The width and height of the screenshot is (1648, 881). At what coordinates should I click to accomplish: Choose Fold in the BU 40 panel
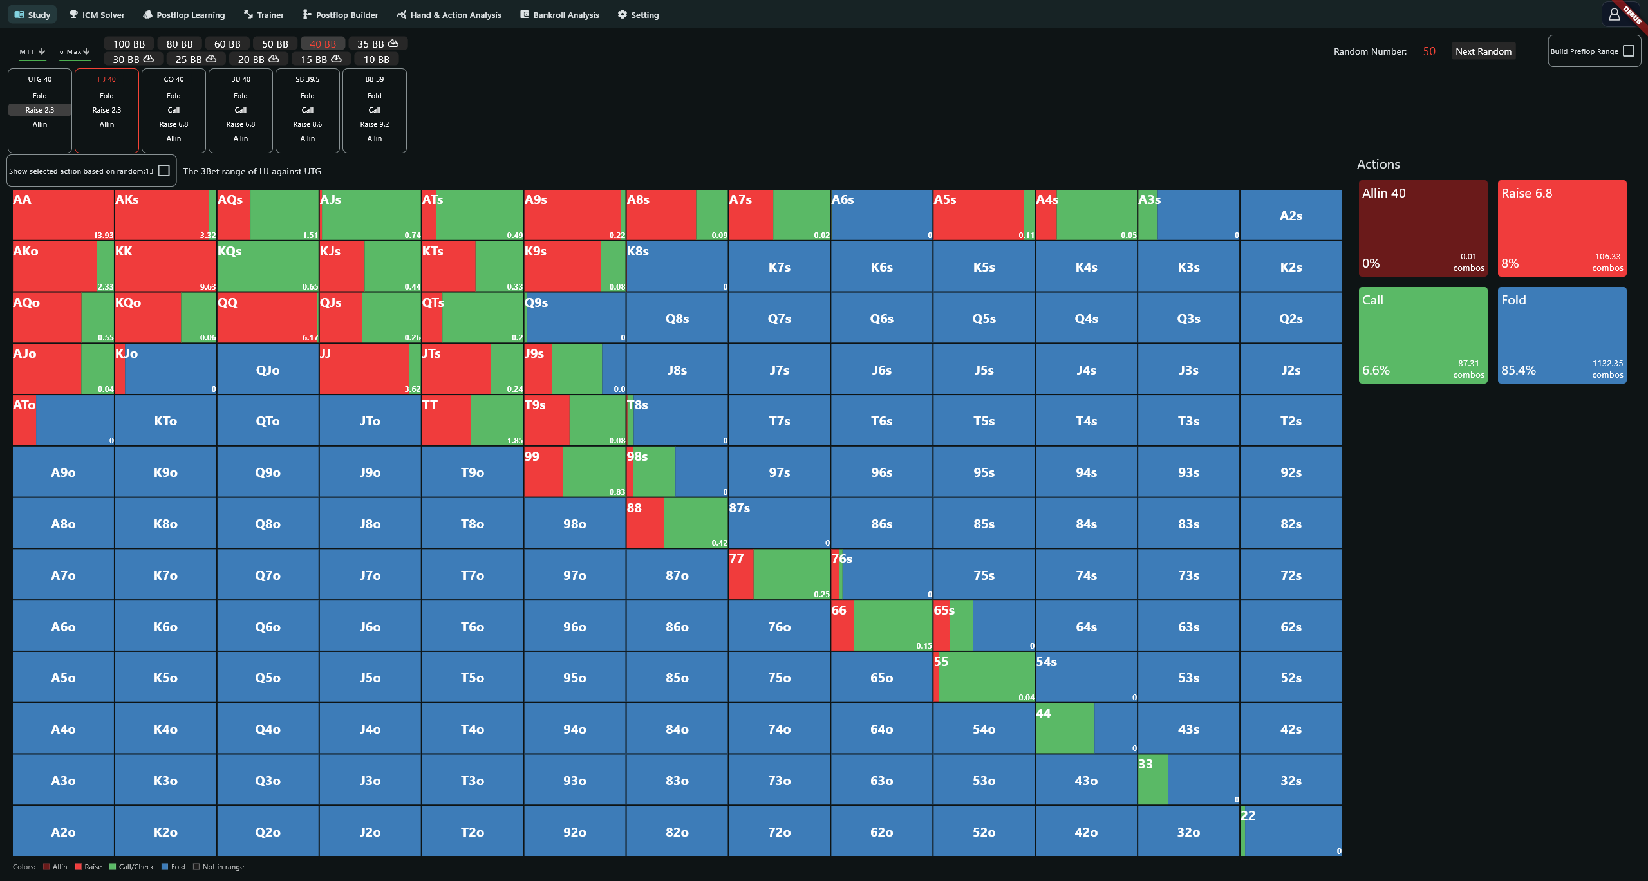pyautogui.click(x=241, y=96)
